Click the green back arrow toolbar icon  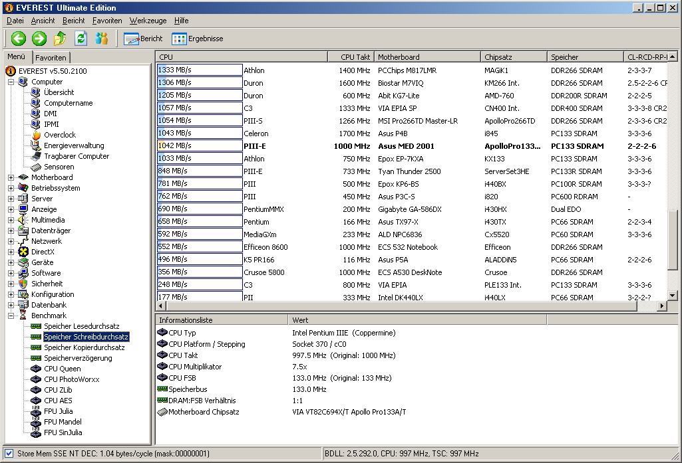coord(18,39)
